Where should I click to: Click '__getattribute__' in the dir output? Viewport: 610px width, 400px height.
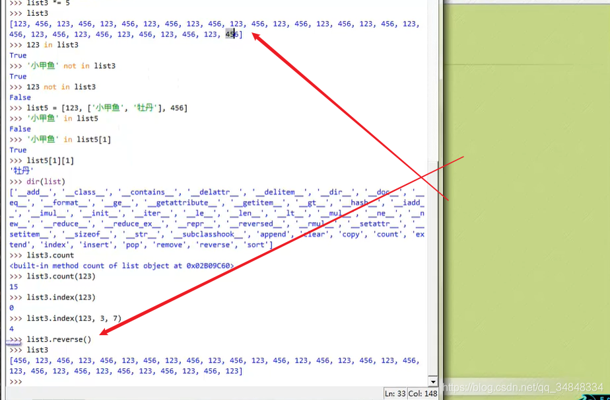(182, 202)
